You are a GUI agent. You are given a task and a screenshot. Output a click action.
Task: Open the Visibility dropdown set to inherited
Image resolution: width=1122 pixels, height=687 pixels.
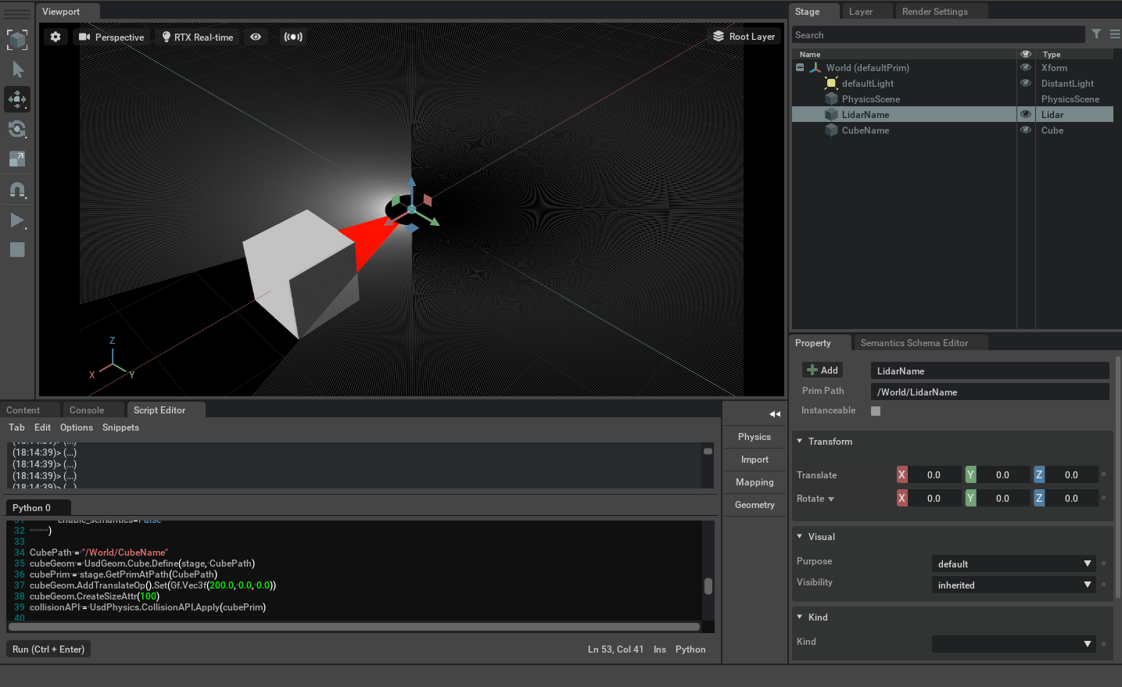(1014, 585)
